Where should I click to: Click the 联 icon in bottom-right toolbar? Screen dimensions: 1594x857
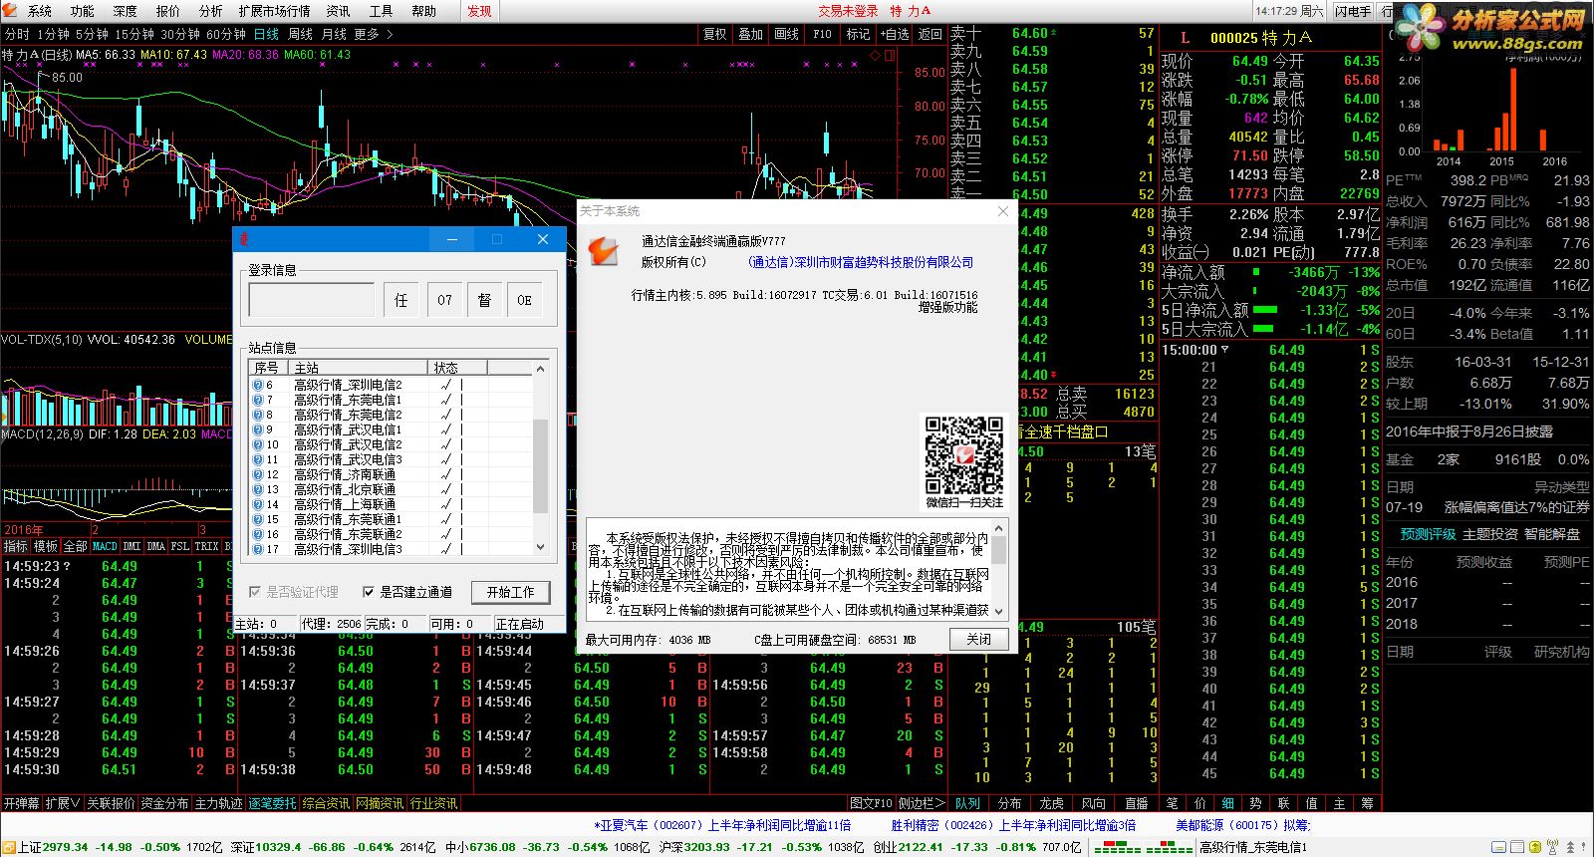(x=1283, y=803)
